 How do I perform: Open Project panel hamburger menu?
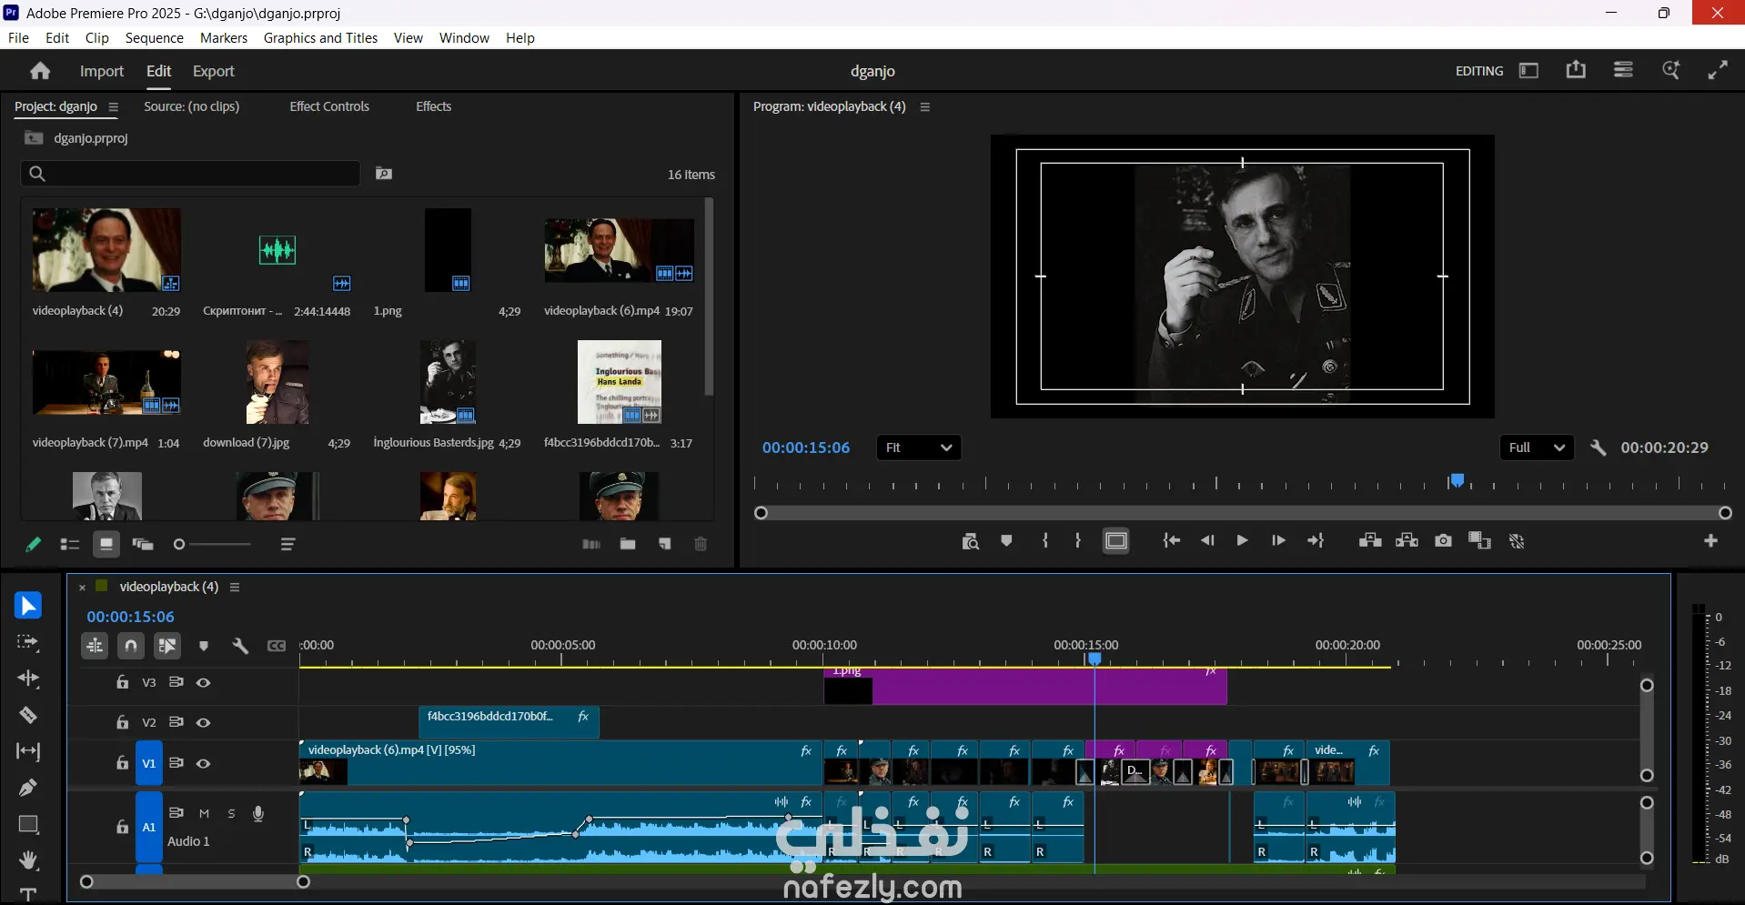coord(114,106)
